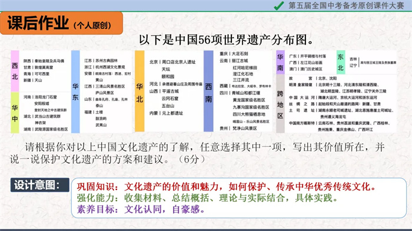Select the pink 西北 region color bar

click(15, 71)
